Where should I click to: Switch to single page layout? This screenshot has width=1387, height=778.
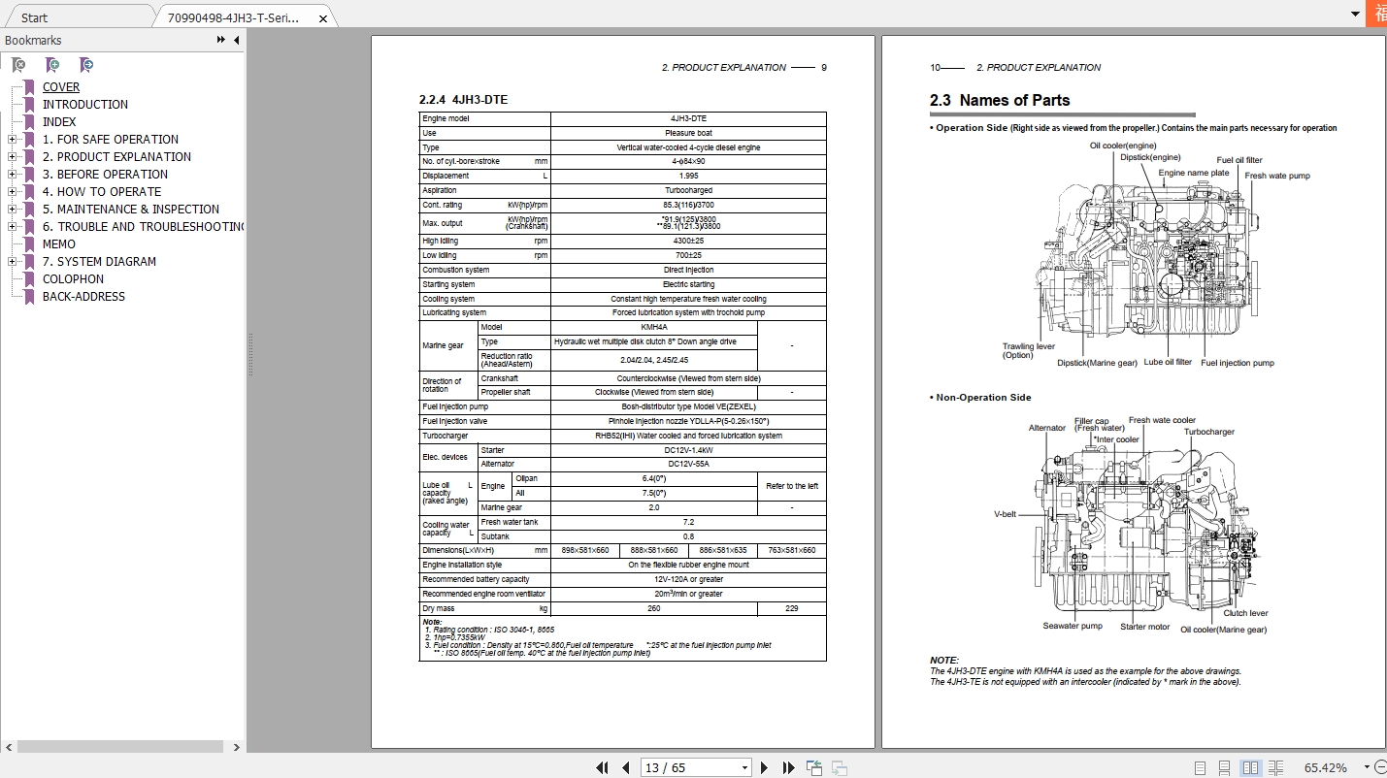(x=1201, y=767)
